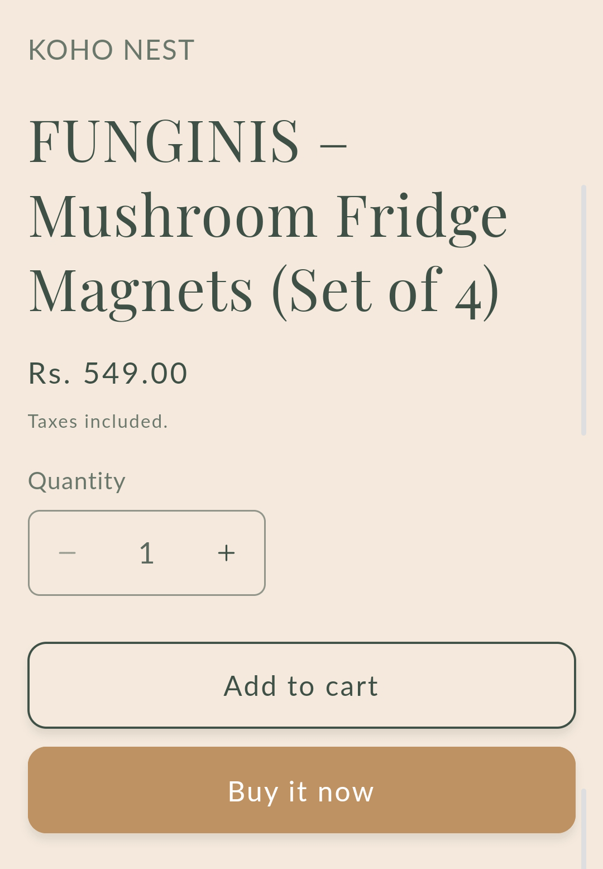Click the upper vertical scrollbar on the right
Screen dimensions: 603x869
pos(583,310)
